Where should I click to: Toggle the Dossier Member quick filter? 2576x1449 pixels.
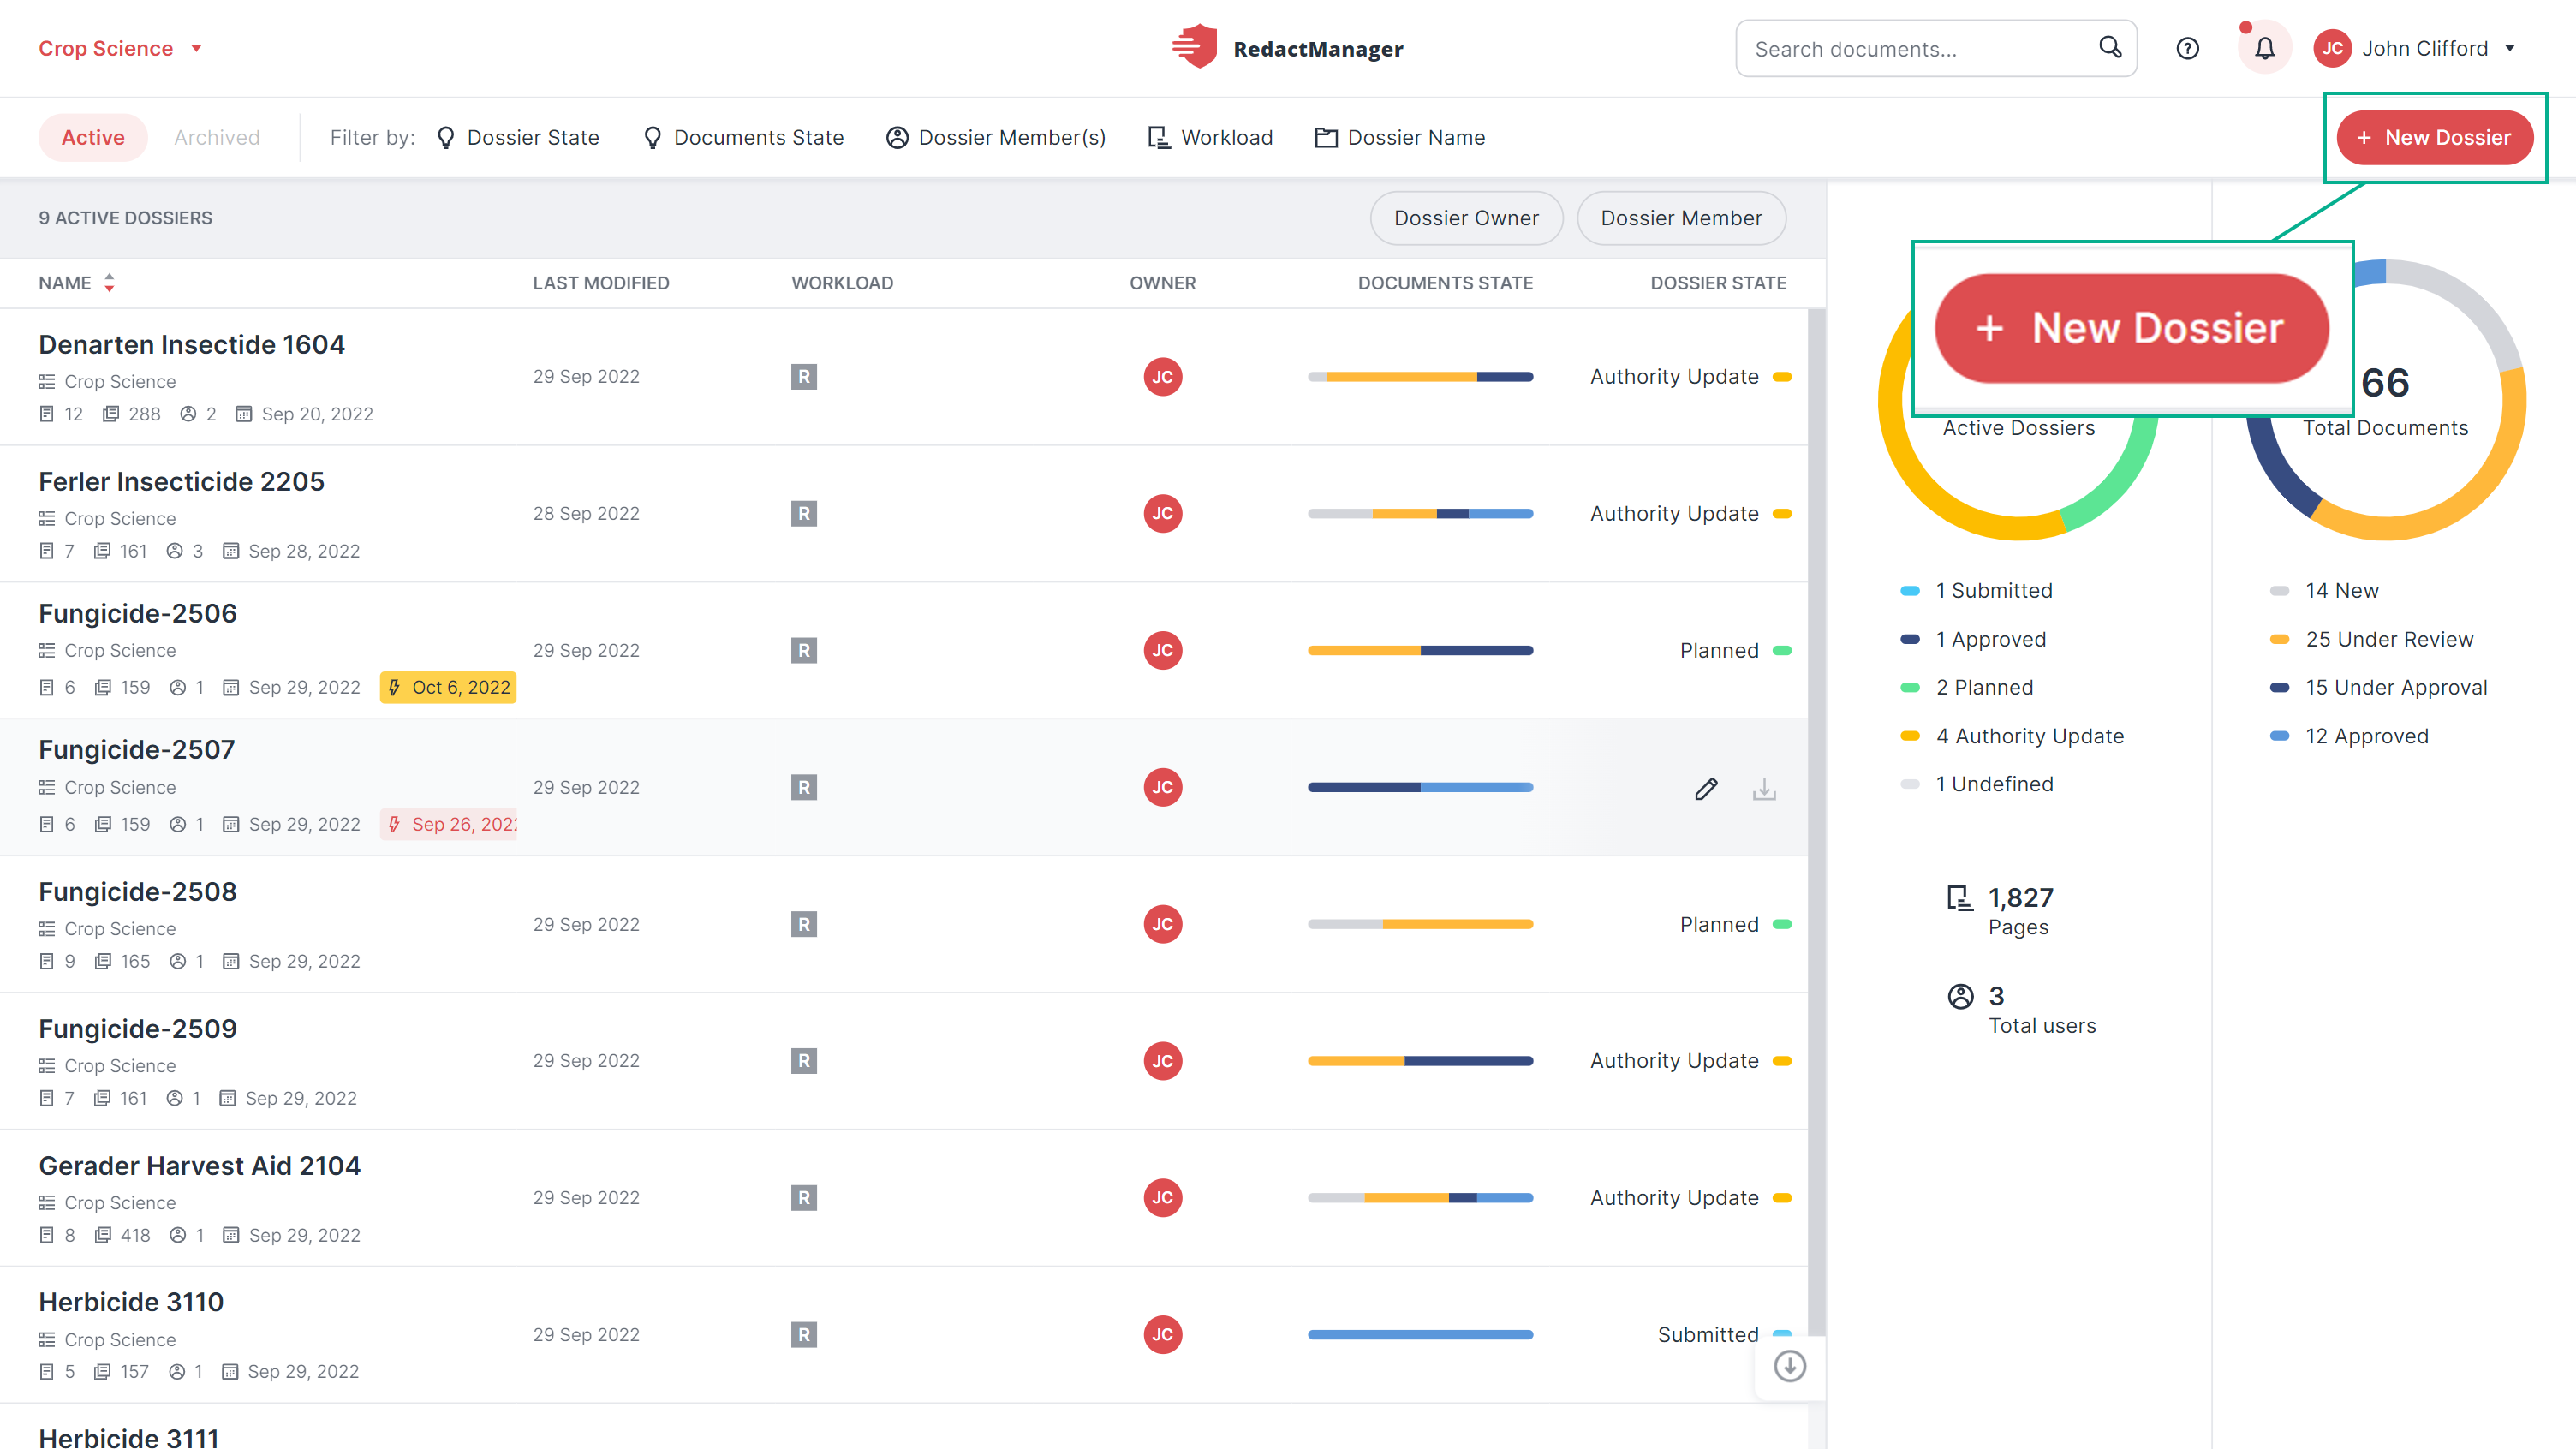[x=1681, y=218]
